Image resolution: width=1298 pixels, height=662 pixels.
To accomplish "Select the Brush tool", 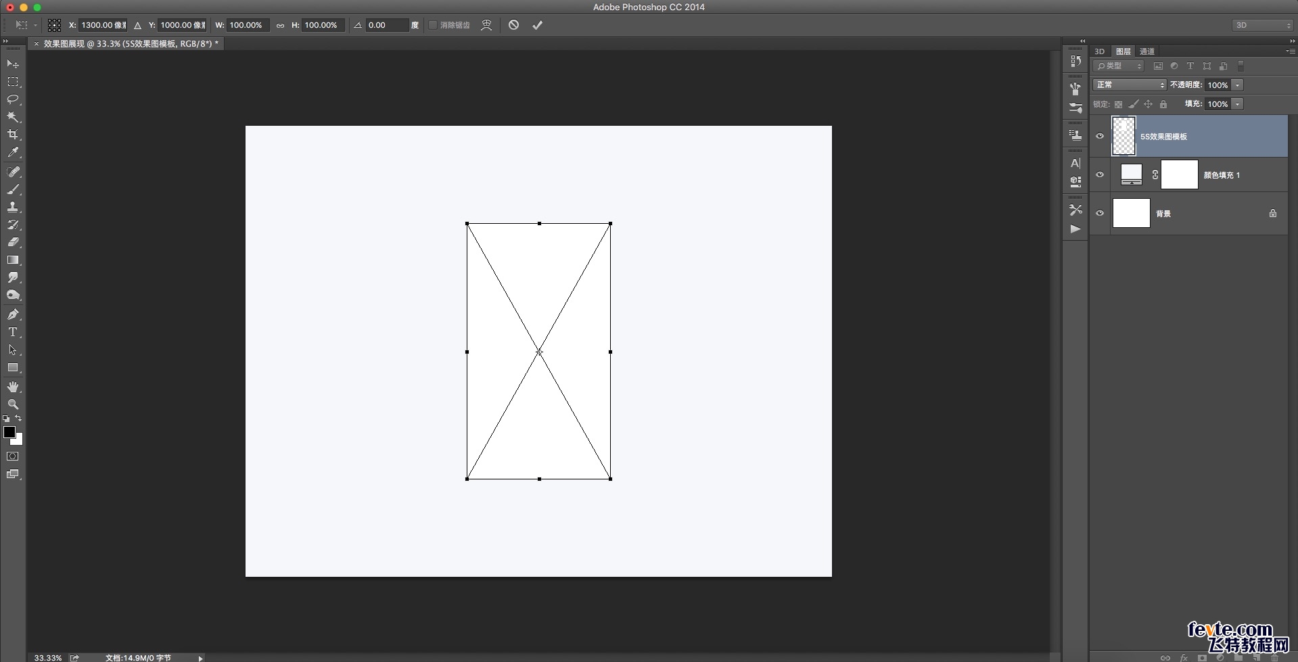I will tap(13, 189).
